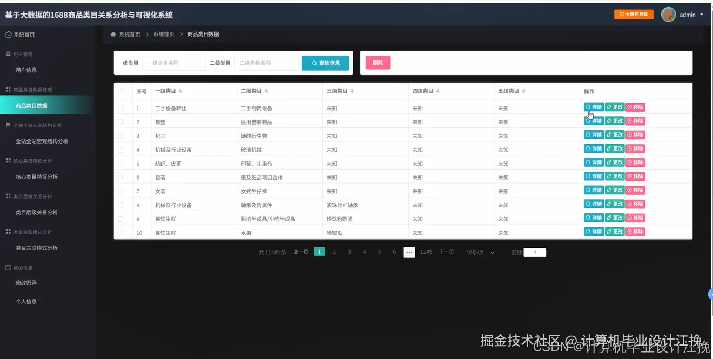This screenshot has width=713, height=359.
Task: Sort by 五级类目 column arrows
Action: pos(523,91)
